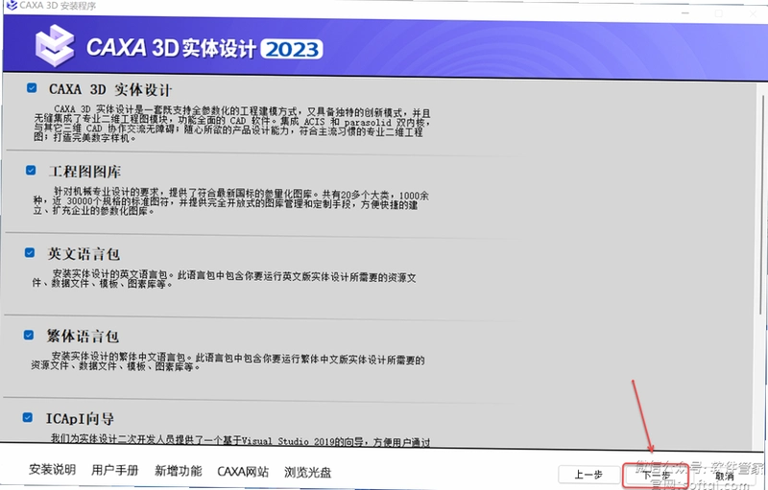Open the 用户手册 link

(x=115, y=471)
